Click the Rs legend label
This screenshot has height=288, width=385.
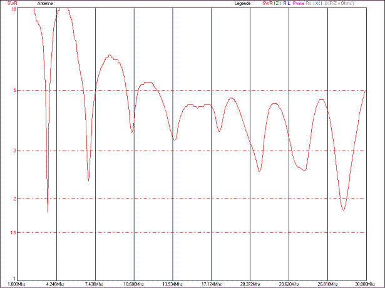click(x=309, y=3)
